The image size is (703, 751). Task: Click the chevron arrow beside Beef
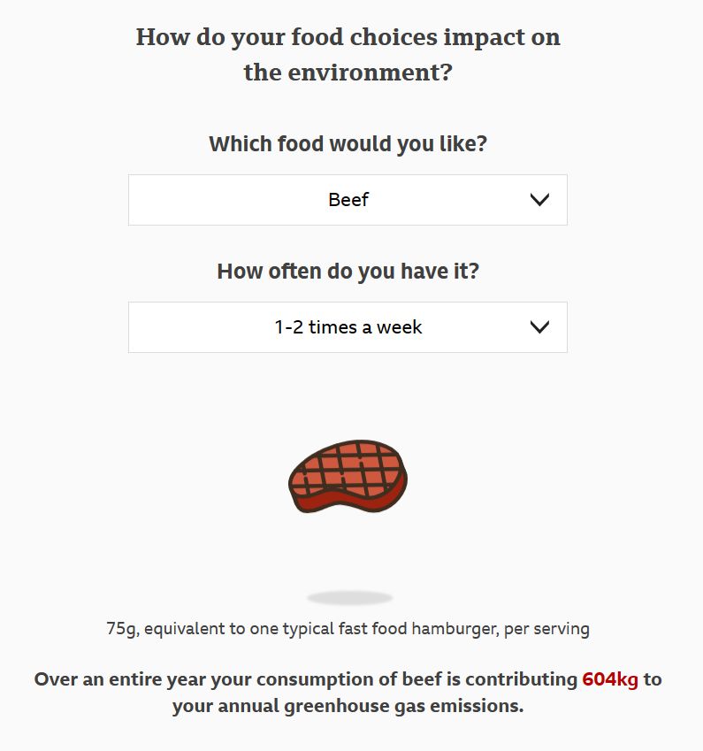(x=539, y=200)
